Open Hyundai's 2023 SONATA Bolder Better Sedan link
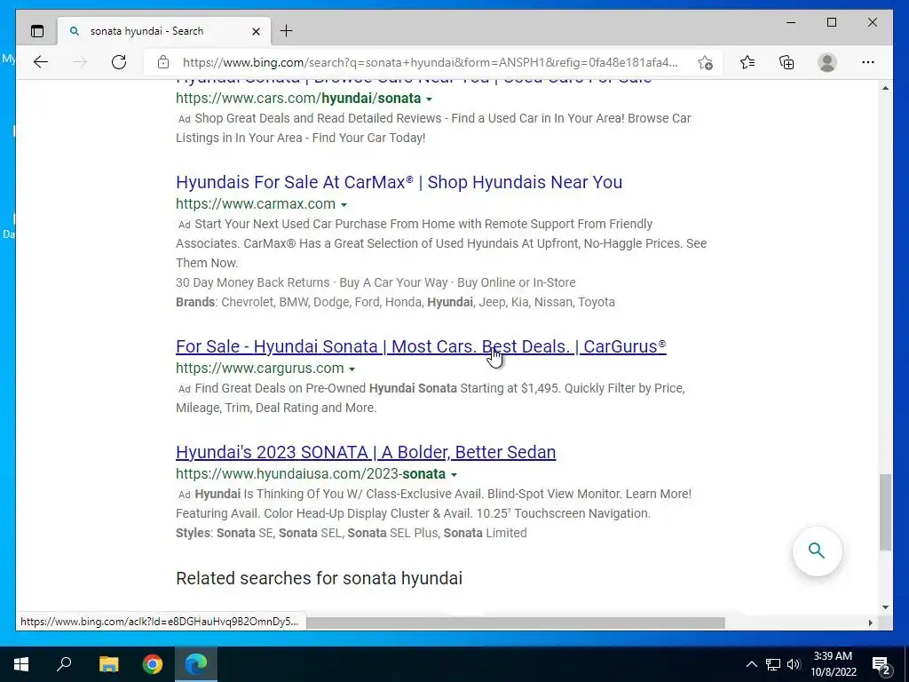The image size is (909, 682). [366, 452]
